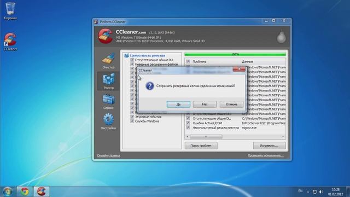Viewport: 350px width, 197px height.
Task: Uncheck the Неиспользуемый раздел реестра row
Action: (188, 128)
